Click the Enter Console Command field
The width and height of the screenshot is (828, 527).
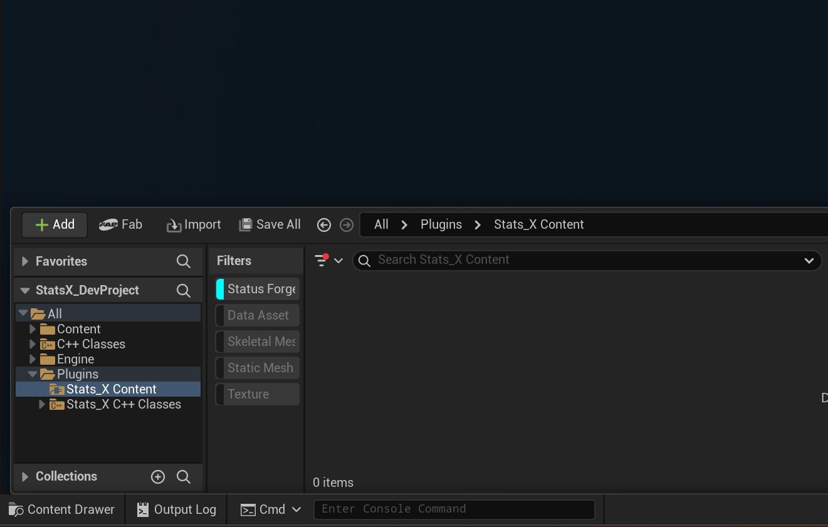pyautogui.click(x=454, y=509)
